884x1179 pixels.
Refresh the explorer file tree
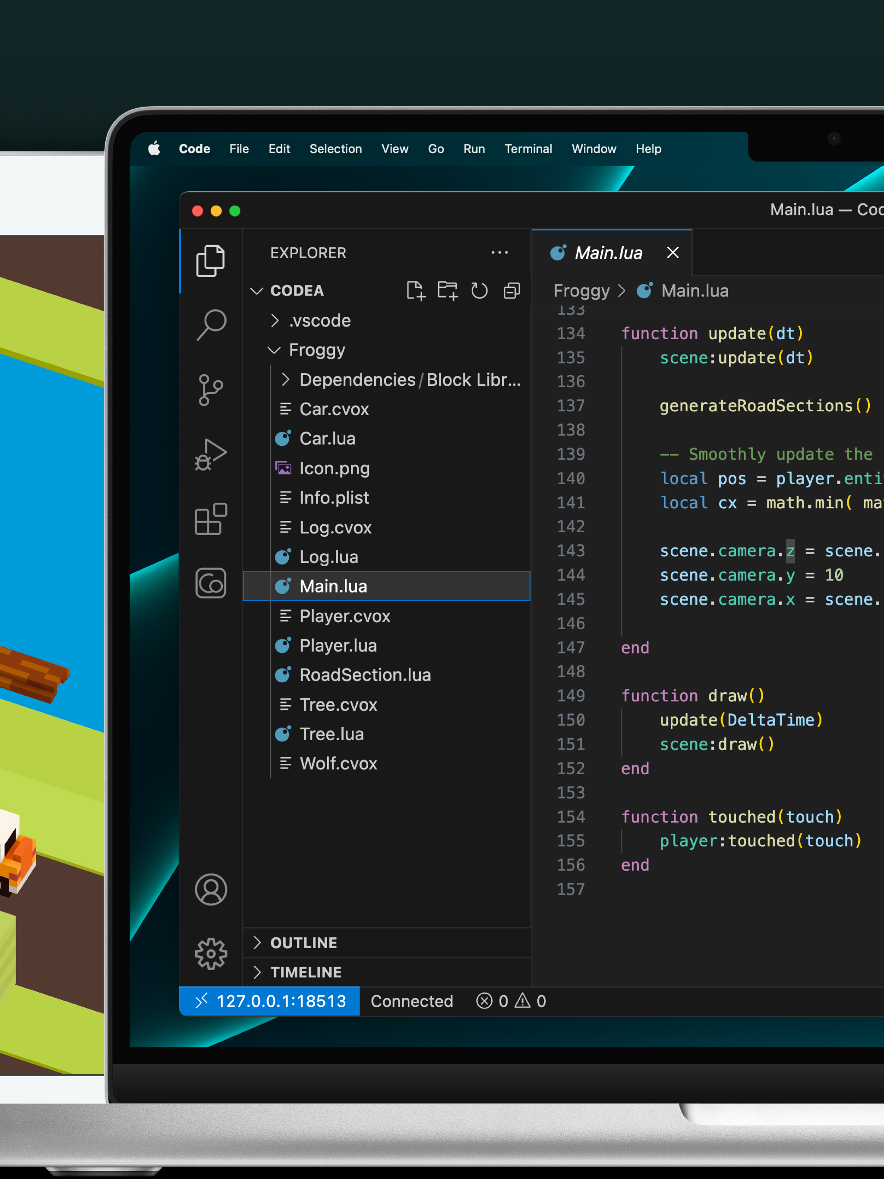point(479,291)
